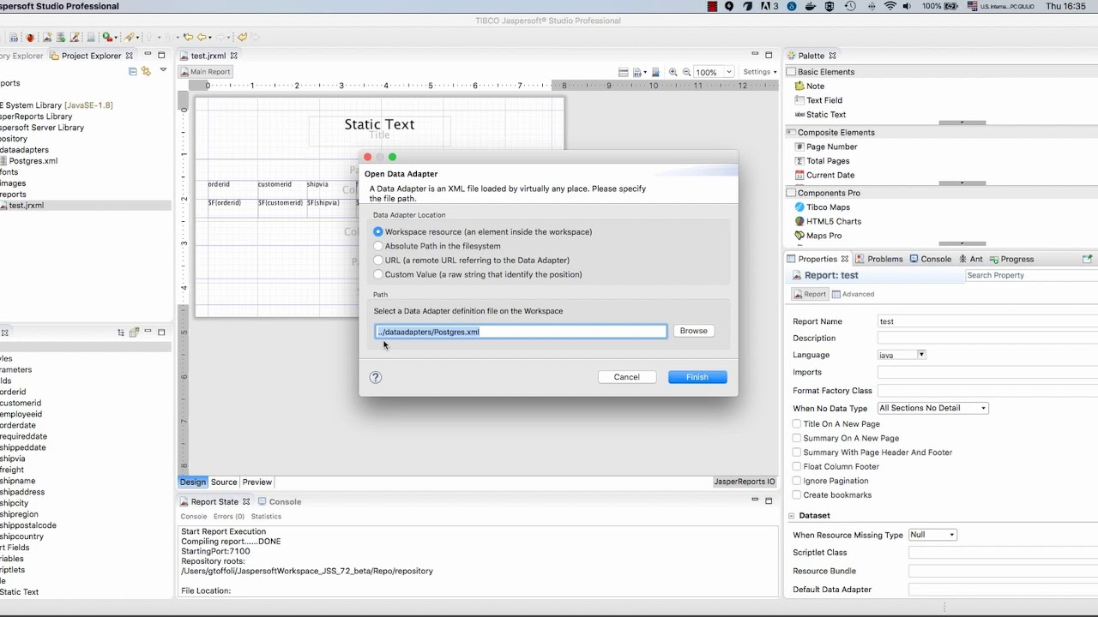Click the debug bug icon in main toolbar

pyautogui.click(x=30, y=38)
